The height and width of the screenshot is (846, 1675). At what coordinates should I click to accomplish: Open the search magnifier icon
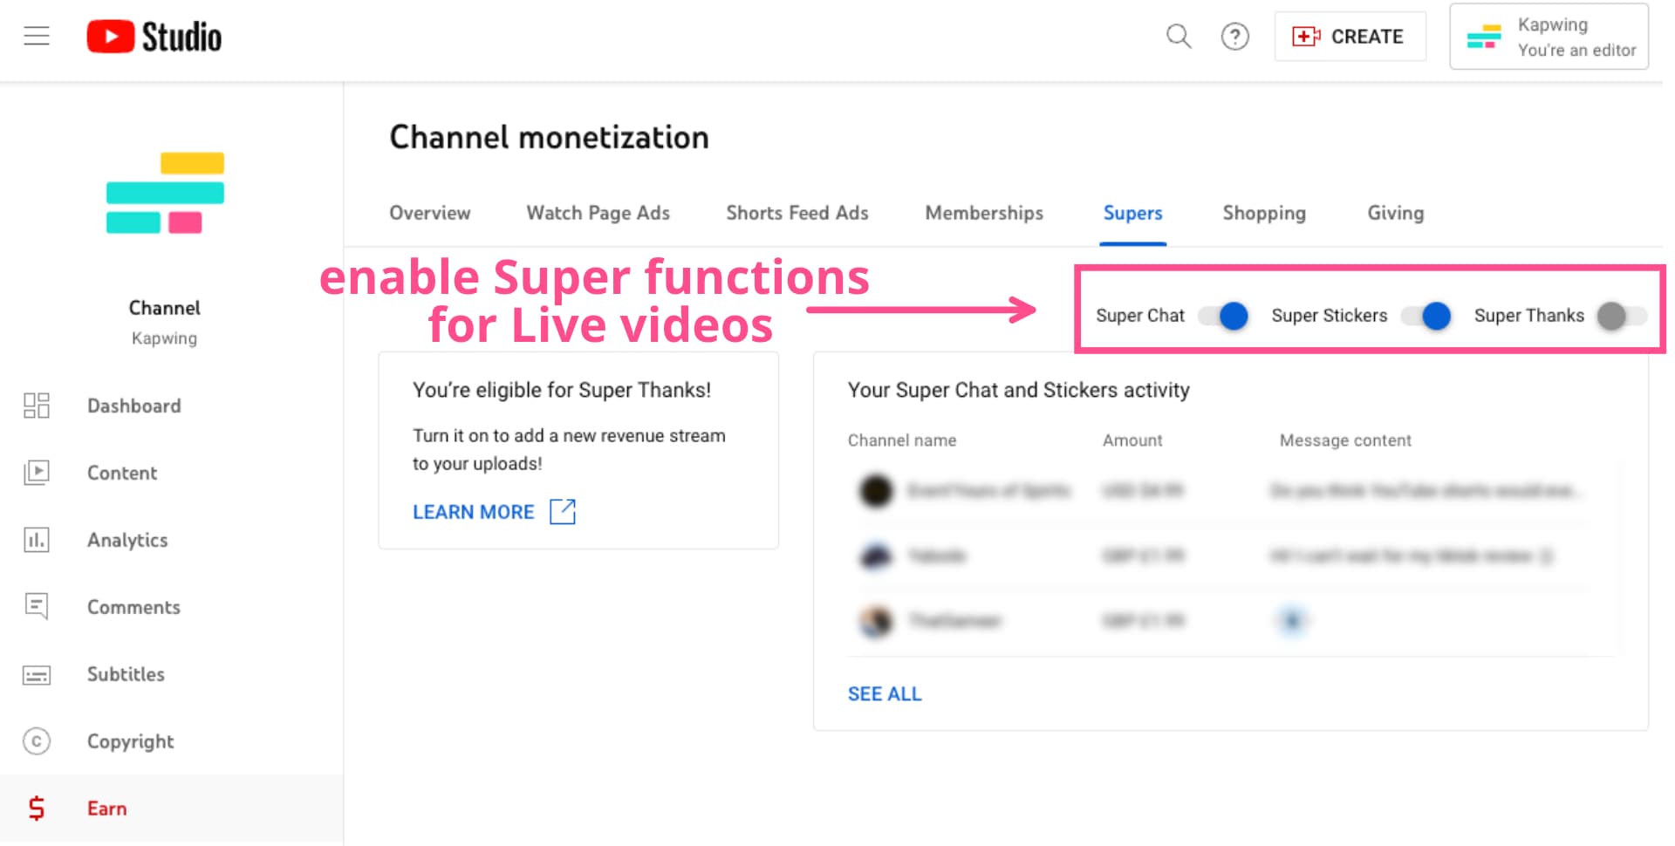pos(1178,36)
